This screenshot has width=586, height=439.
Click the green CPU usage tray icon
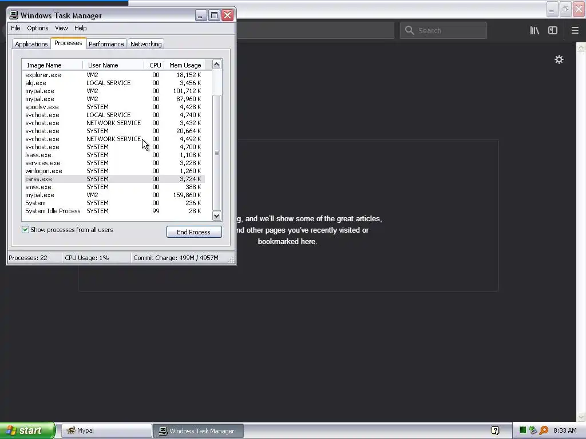point(523,430)
